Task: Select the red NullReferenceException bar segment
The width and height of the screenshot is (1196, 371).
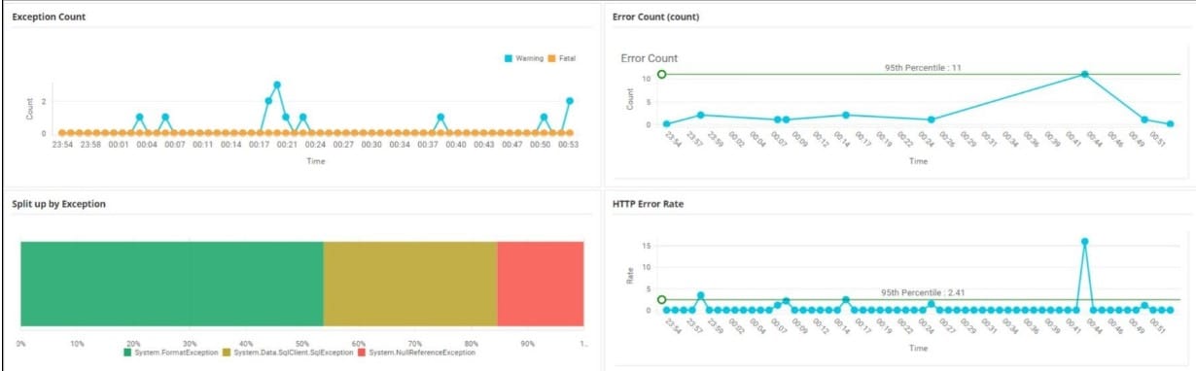Action: coord(541,285)
